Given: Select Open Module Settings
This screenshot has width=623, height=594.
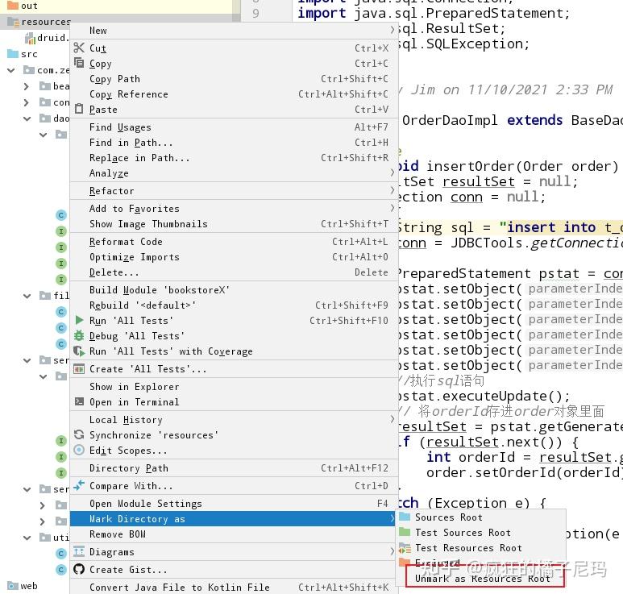Looking at the screenshot, I should point(234,504).
